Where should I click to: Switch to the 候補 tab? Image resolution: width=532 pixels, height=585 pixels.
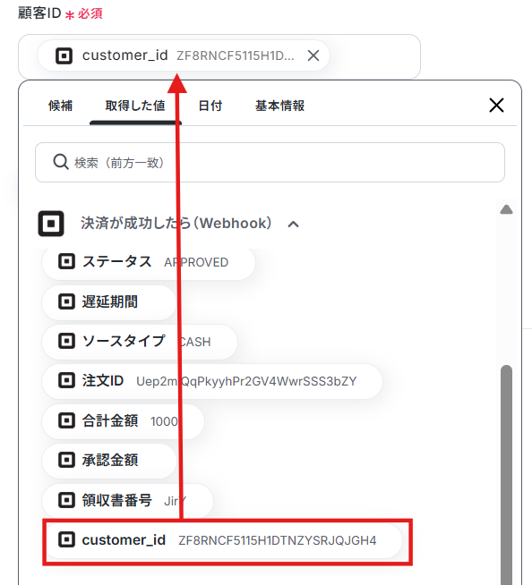click(60, 106)
